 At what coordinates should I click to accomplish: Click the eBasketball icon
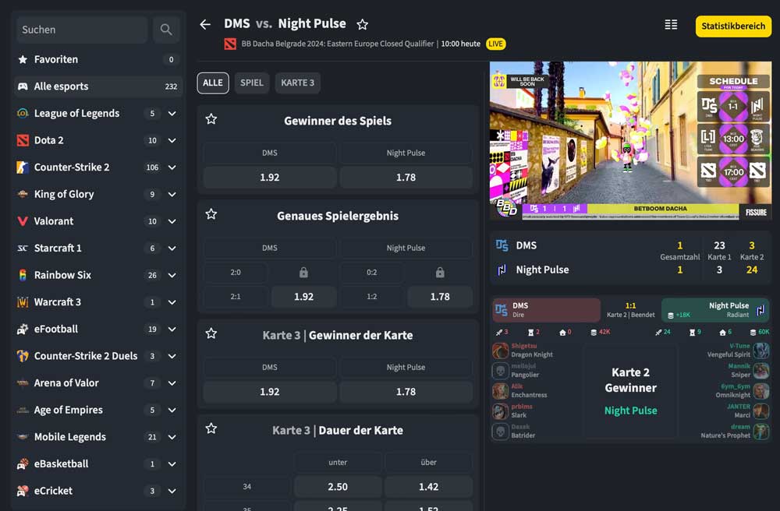click(23, 463)
